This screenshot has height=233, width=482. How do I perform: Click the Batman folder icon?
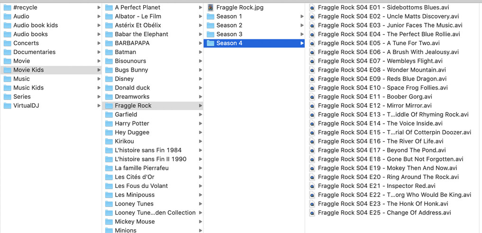(x=109, y=52)
